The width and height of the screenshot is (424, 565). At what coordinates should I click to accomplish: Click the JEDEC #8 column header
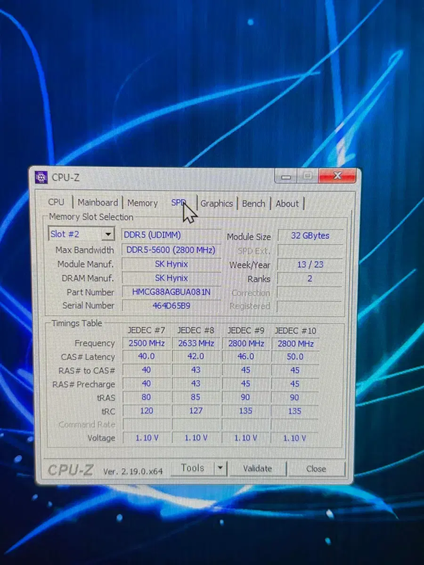point(196,330)
